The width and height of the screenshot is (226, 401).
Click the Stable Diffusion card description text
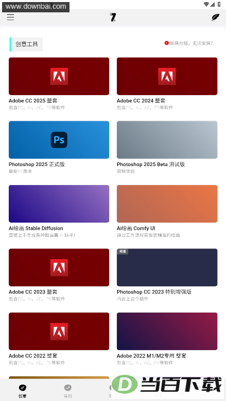tap(42, 235)
